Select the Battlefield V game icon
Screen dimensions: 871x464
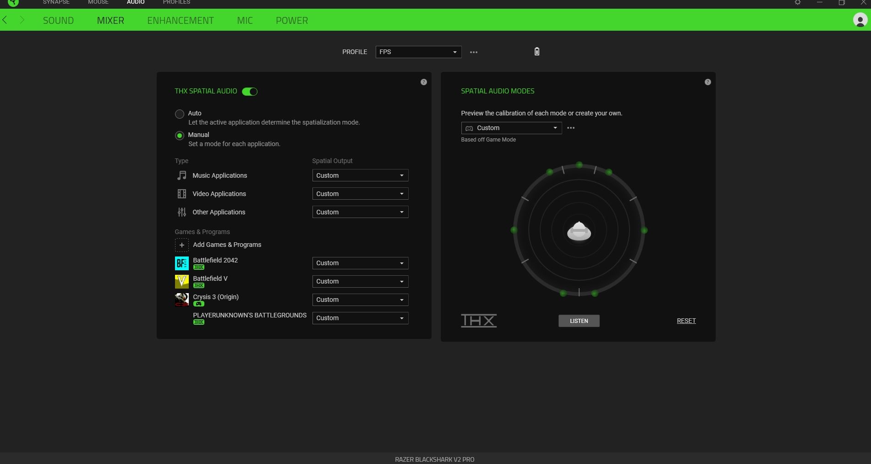pos(182,282)
